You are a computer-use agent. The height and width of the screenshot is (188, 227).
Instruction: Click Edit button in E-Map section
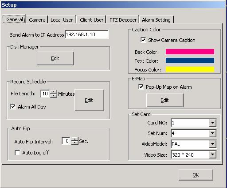(164, 100)
